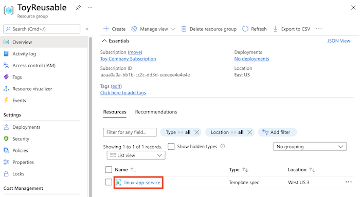This screenshot has width=360, height=197.
Task: Open the List view dropdown
Action: (136, 155)
